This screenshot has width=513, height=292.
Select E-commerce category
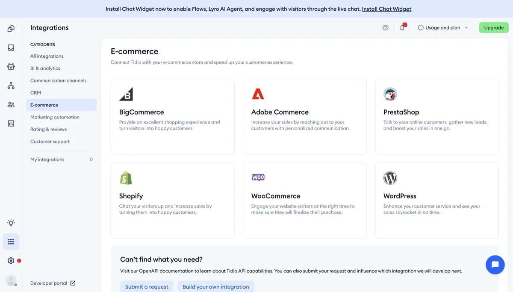[x=61, y=105]
